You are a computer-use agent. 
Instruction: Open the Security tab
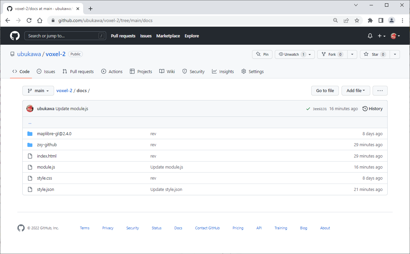(x=194, y=71)
